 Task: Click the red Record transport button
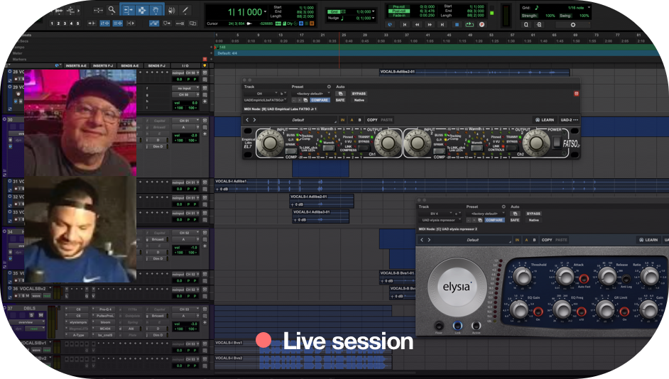[x=482, y=25]
